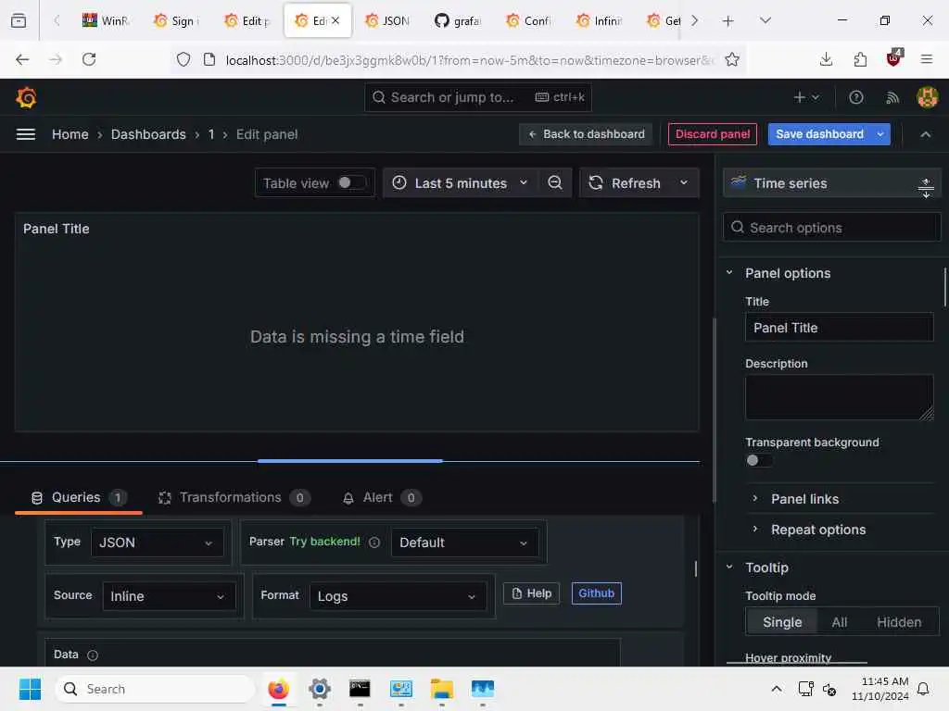Image resolution: width=949 pixels, height=711 pixels.
Task: Click the zoom out time range icon
Action: click(555, 182)
